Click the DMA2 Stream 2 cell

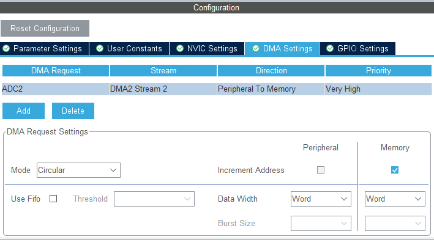pyautogui.click(x=163, y=89)
